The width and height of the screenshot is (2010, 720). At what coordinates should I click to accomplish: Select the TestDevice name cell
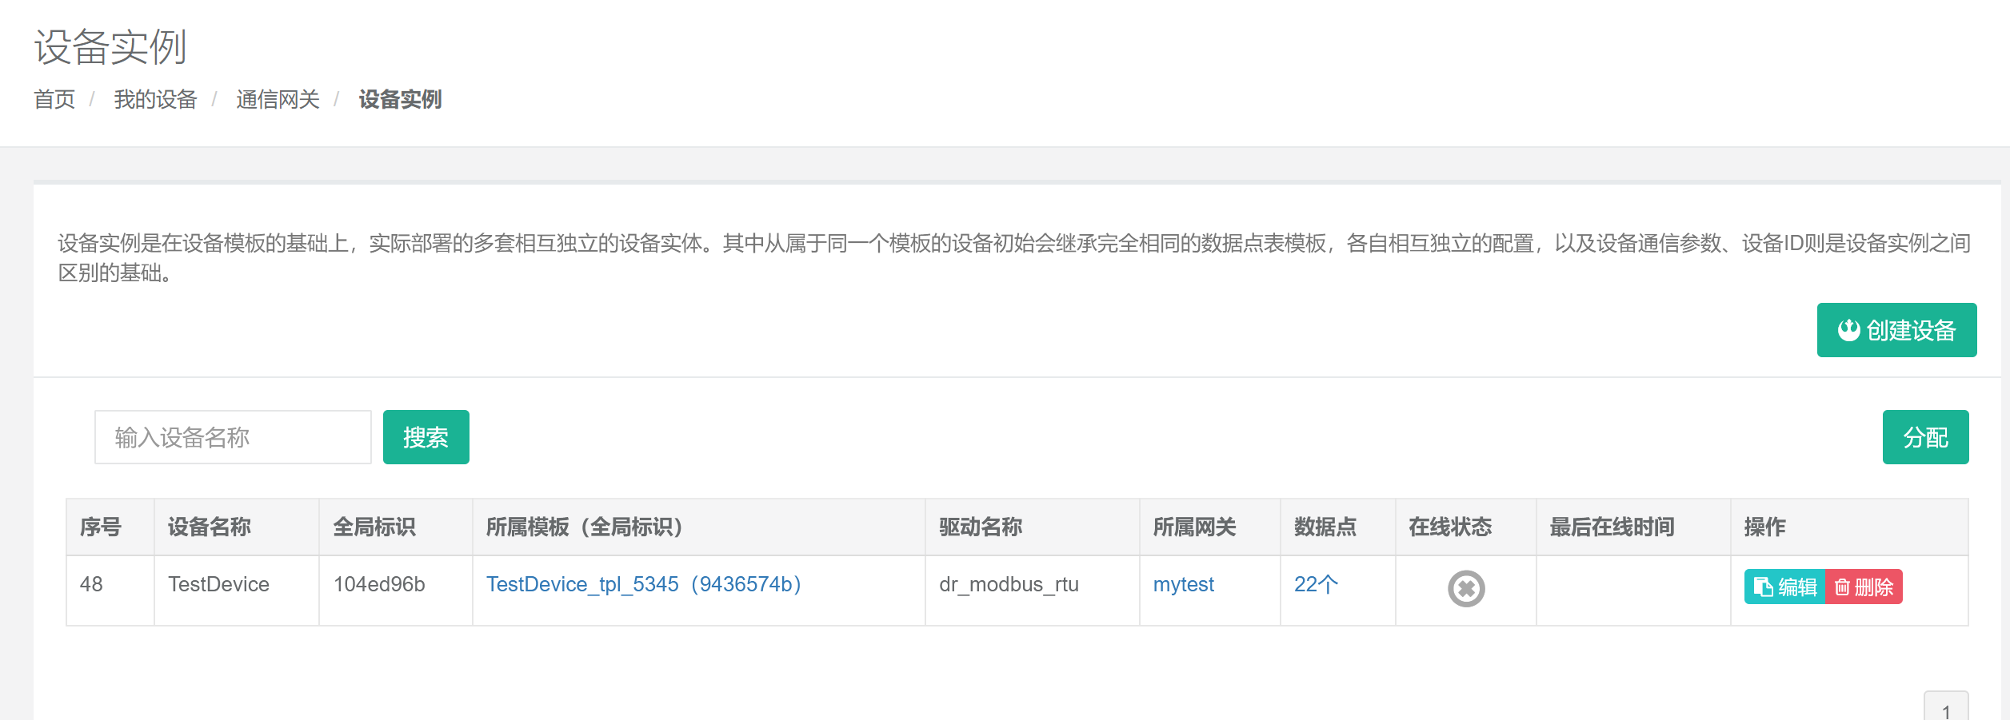pyautogui.click(x=218, y=584)
